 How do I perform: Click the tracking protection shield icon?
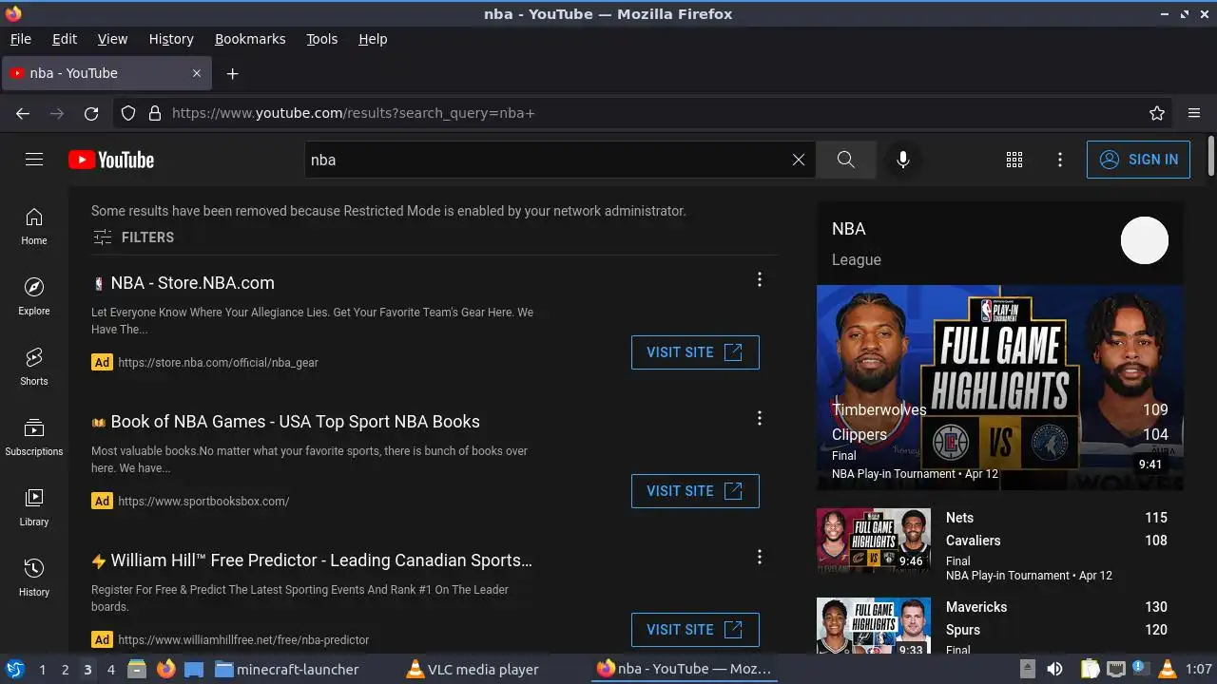[128, 113]
